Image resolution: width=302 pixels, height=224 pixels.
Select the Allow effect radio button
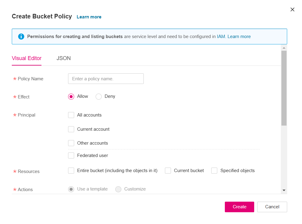pyautogui.click(x=71, y=97)
